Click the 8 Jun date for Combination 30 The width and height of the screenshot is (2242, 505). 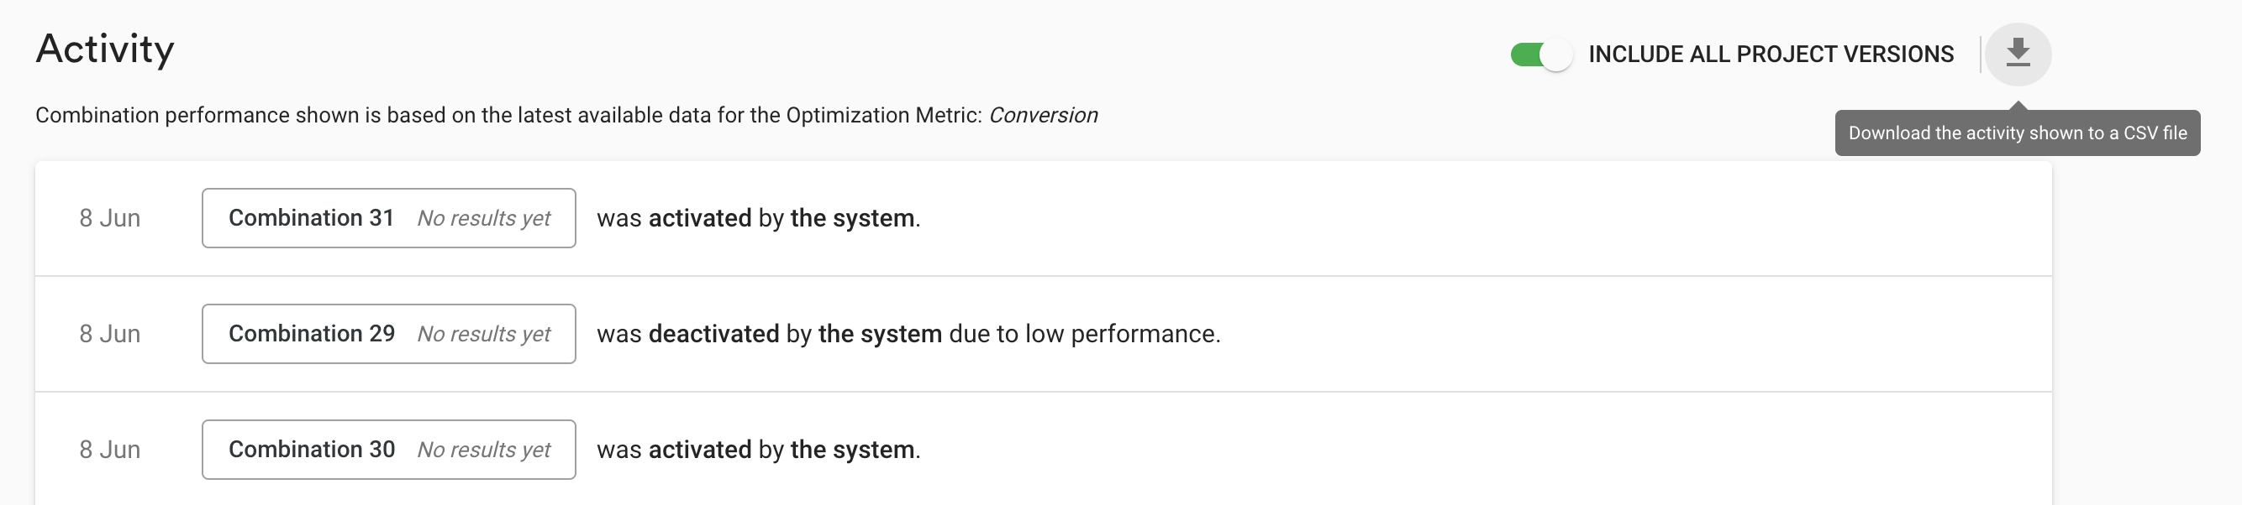(109, 450)
